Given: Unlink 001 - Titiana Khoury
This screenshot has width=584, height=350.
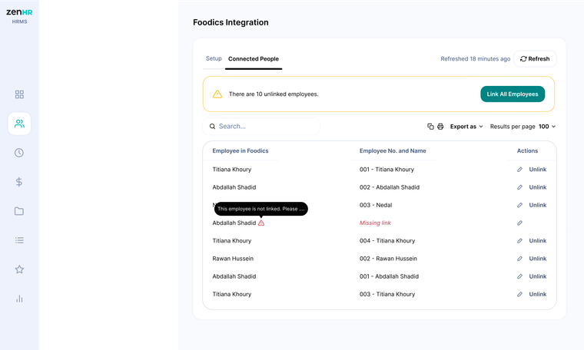Looking at the screenshot, I should (537, 170).
